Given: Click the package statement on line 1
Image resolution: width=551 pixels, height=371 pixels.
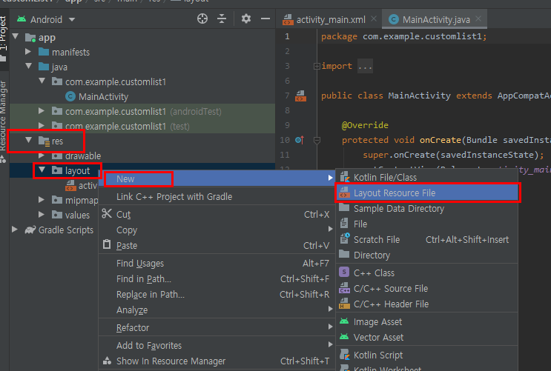Looking at the screenshot, I should point(403,36).
